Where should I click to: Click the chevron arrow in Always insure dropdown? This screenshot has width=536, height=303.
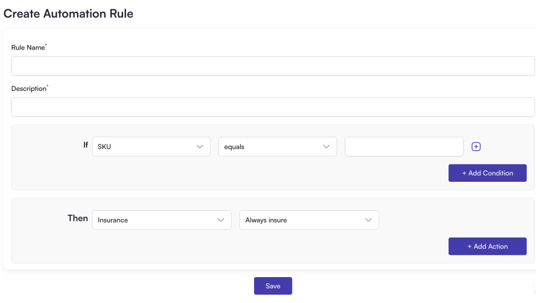368,220
